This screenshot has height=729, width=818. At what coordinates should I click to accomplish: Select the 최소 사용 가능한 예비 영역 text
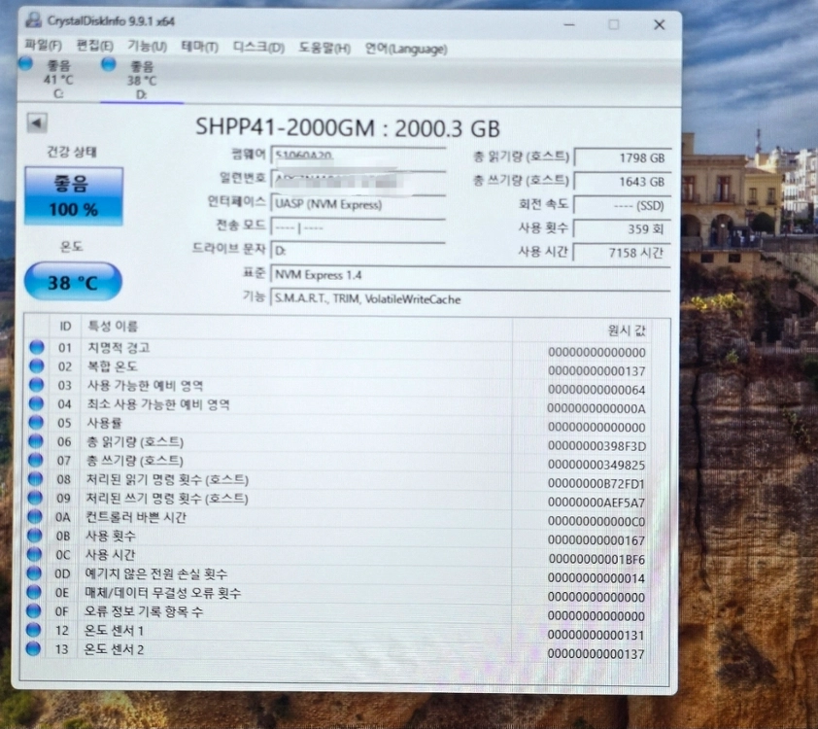[158, 404]
